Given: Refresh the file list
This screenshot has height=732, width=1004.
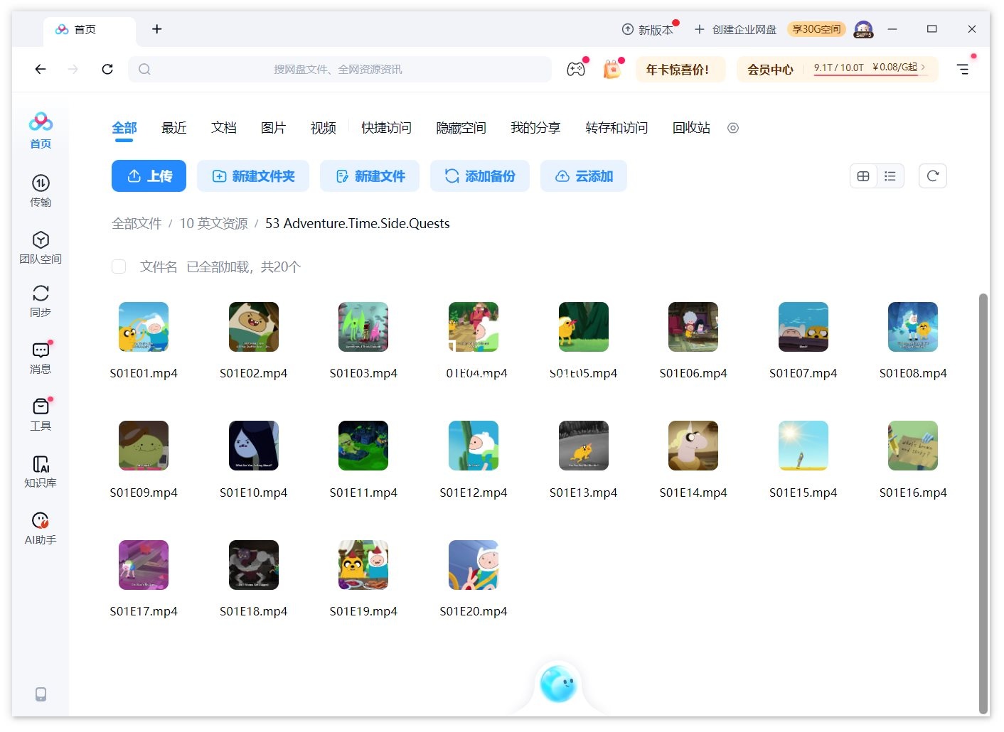Looking at the screenshot, I should (x=933, y=176).
